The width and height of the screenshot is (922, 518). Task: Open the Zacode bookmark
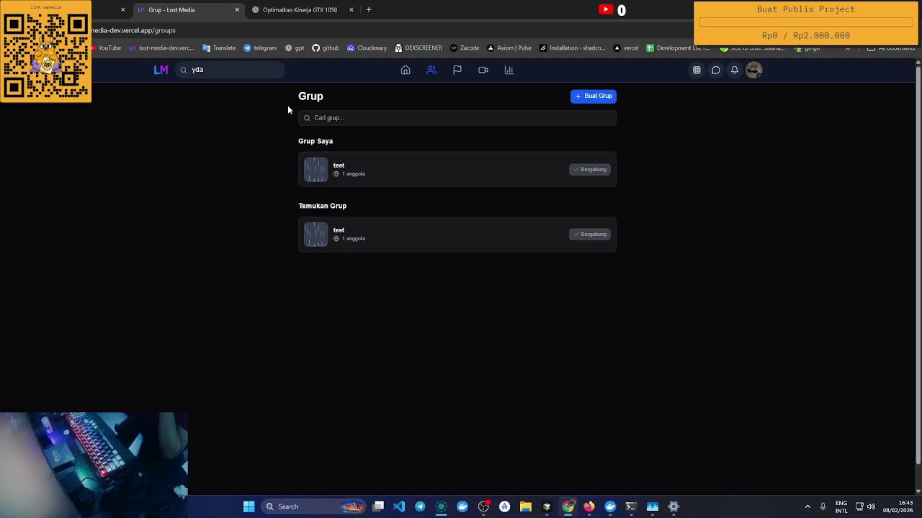(465, 48)
